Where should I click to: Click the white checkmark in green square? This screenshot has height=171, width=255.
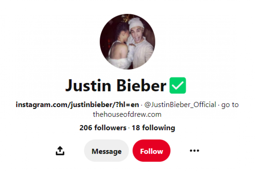178,85
